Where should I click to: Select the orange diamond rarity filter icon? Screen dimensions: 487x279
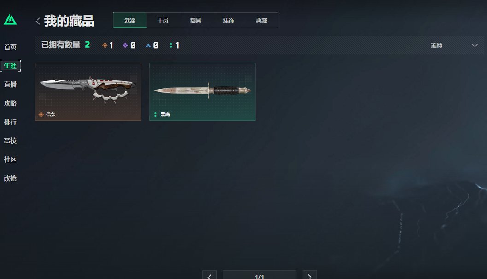[105, 46]
